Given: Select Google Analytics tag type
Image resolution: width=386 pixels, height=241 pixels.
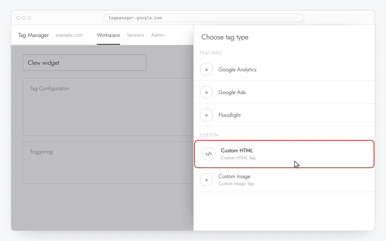Looking at the screenshot, I should [x=284, y=69].
